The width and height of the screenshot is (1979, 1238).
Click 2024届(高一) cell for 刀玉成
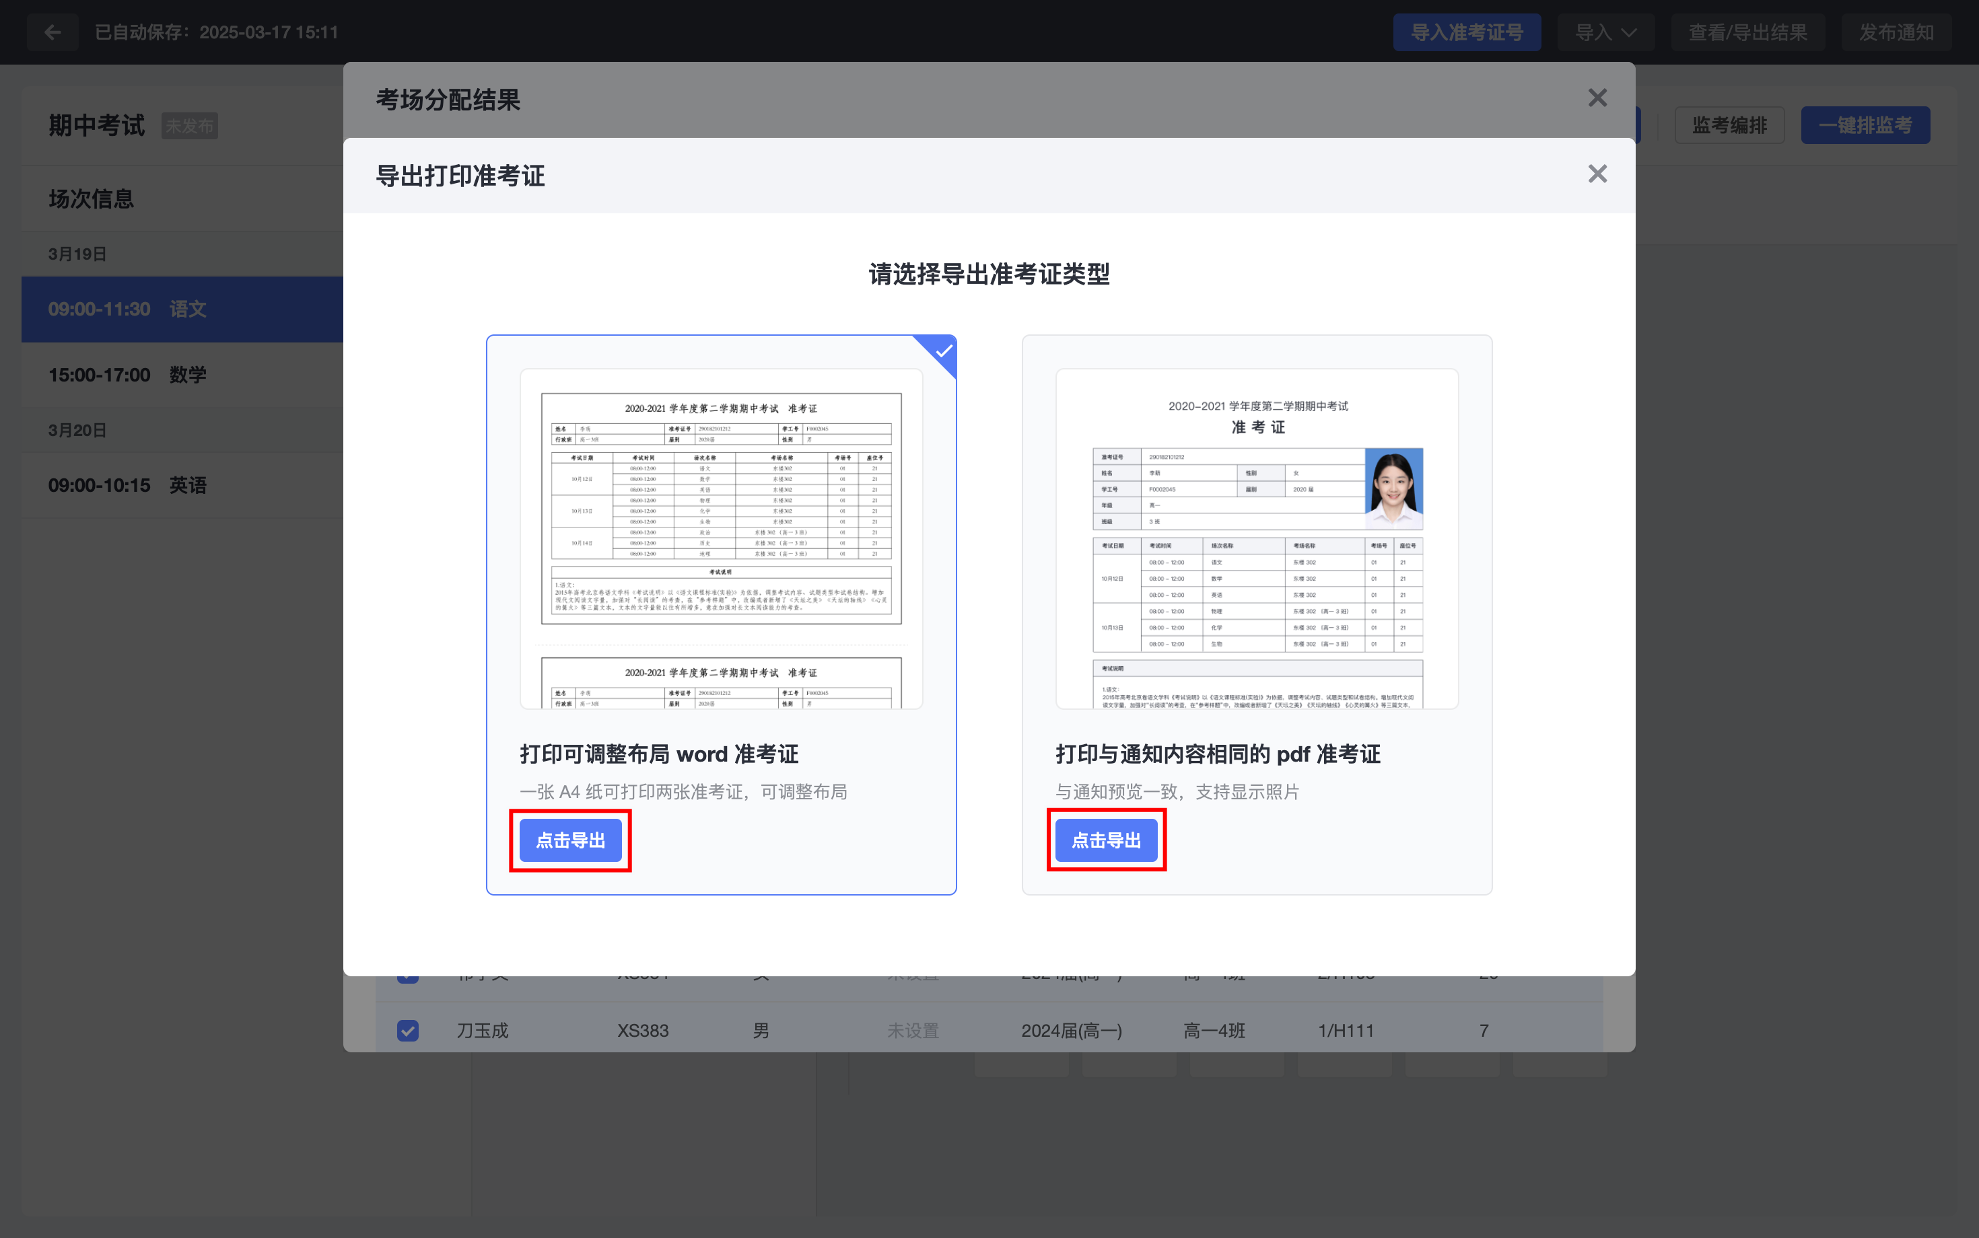[x=1072, y=1030]
